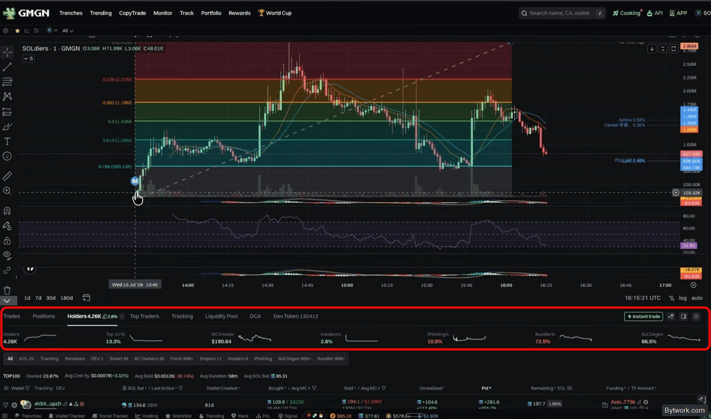The image size is (711, 419).
Task: Lock all drawing tools
Action: (x=7, y=241)
